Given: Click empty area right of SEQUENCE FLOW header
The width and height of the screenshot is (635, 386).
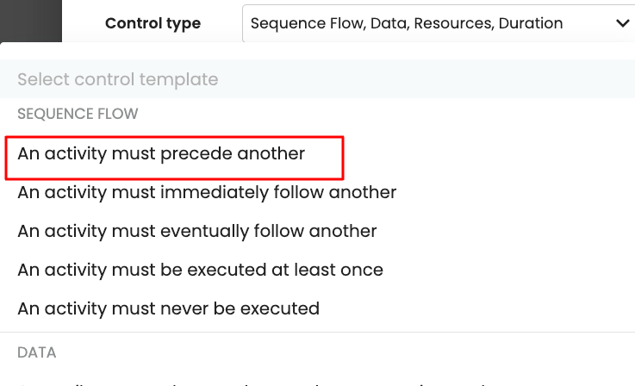Looking at the screenshot, I should pos(388,114).
